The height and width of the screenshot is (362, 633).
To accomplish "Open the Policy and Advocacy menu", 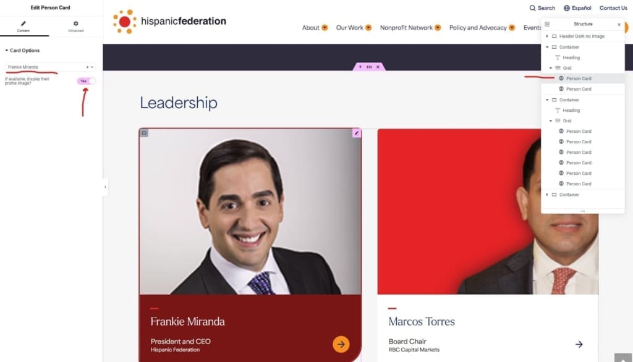I will coord(482,27).
